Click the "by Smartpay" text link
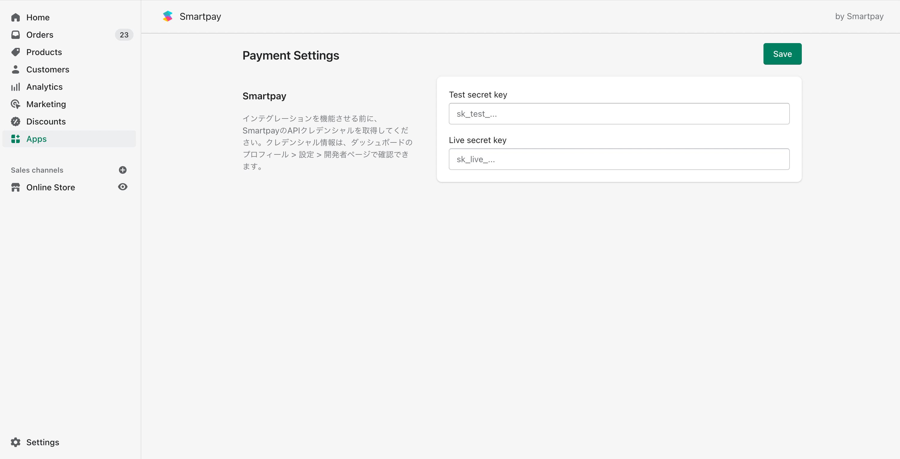900x459 pixels. [859, 16]
